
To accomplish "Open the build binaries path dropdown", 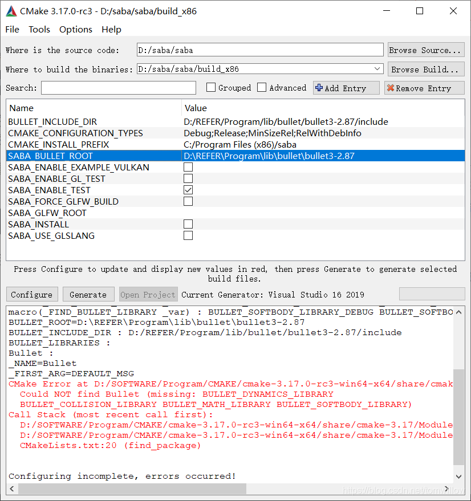I will [377, 69].
